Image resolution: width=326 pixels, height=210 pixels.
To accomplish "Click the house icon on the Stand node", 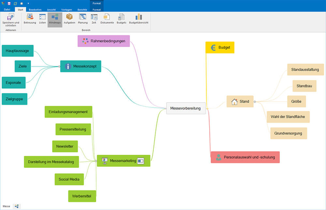I will coord(234,101).
